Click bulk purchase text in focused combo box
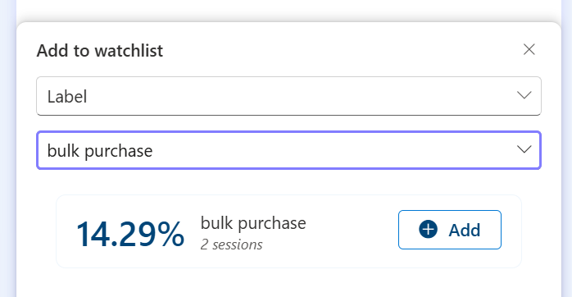The height and width of the screenshot is (297, 572). [x=100, y=151]
